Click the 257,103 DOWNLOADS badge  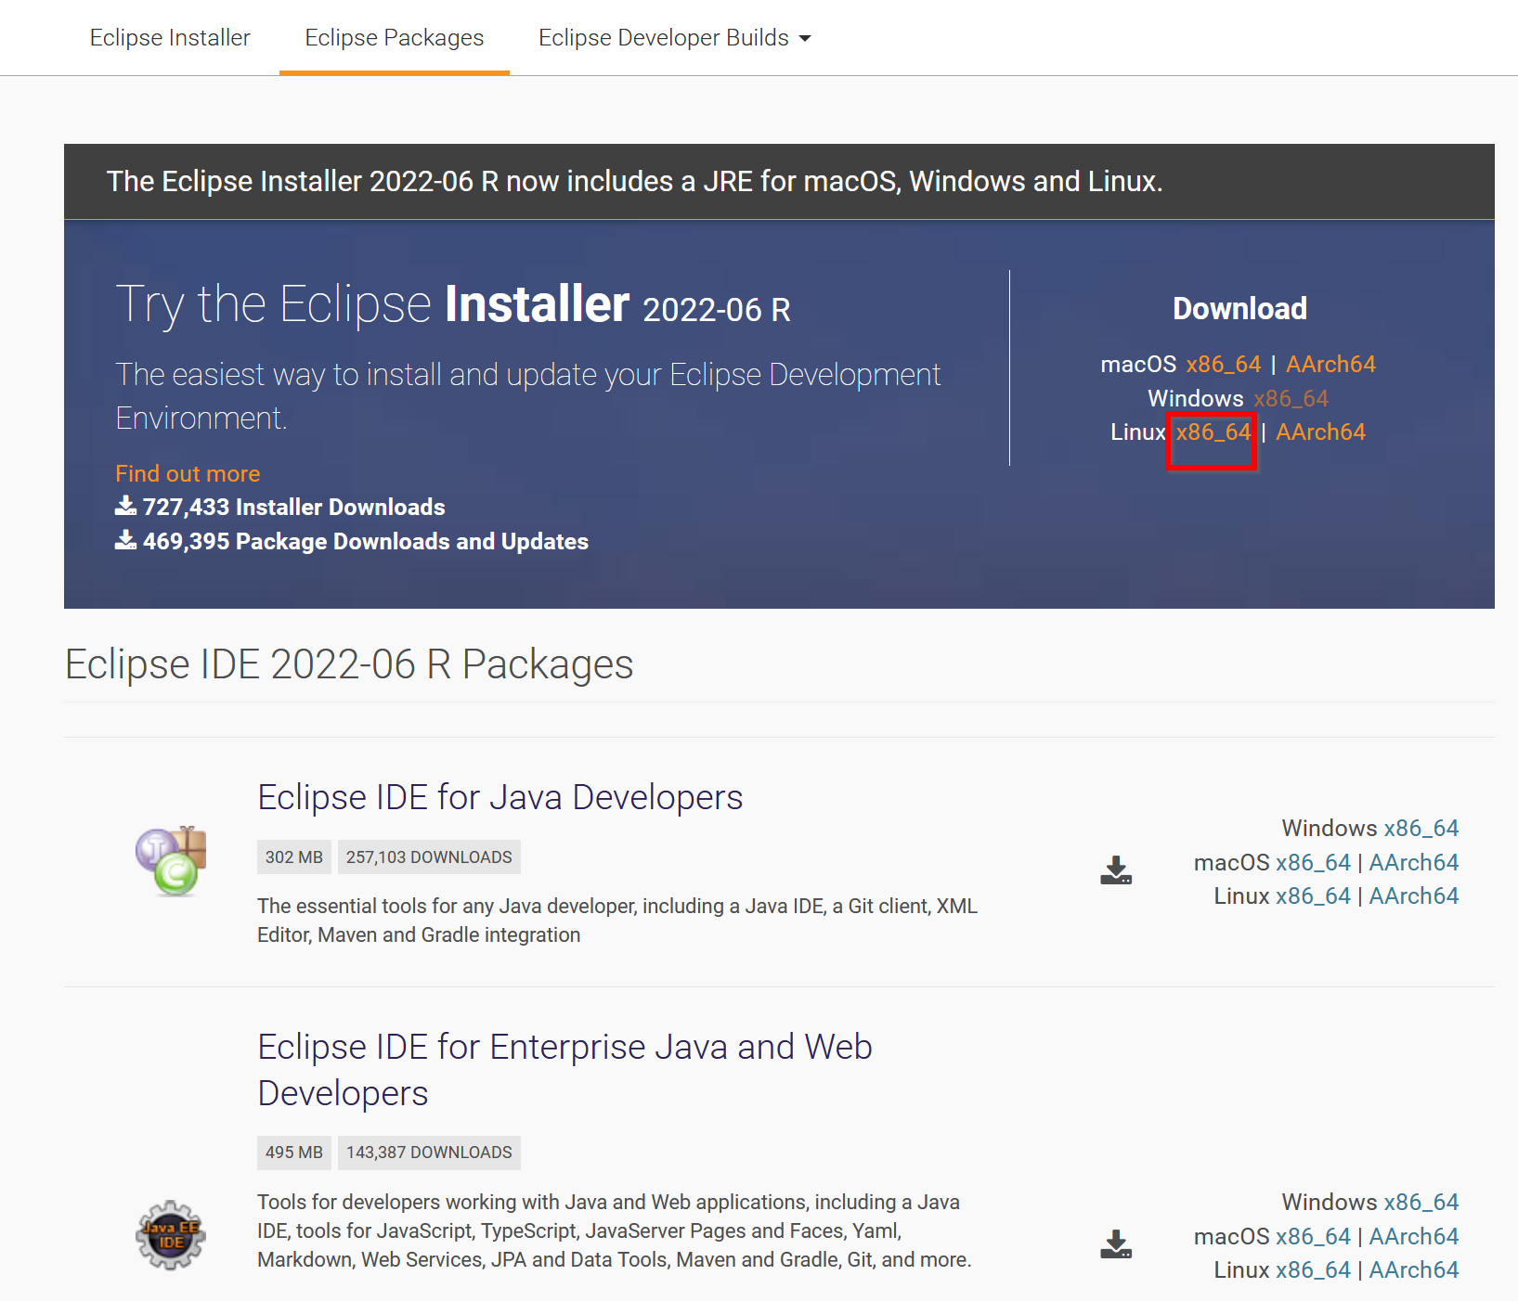coord(429,857)
